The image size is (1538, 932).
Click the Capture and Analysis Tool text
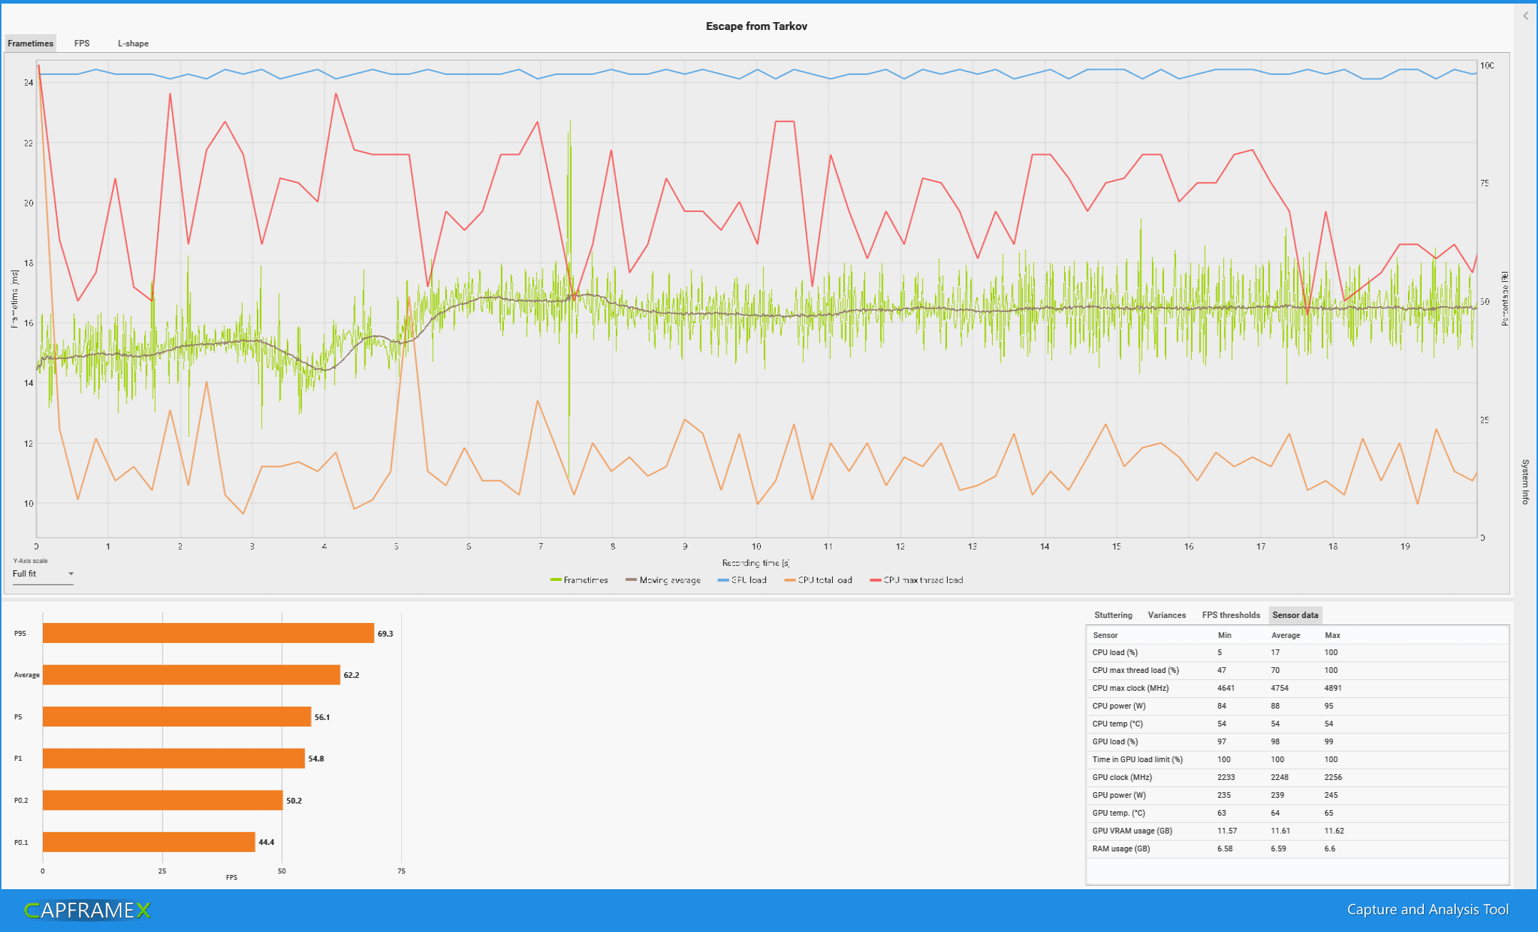pyautogui.click(x=1427, y=909)
